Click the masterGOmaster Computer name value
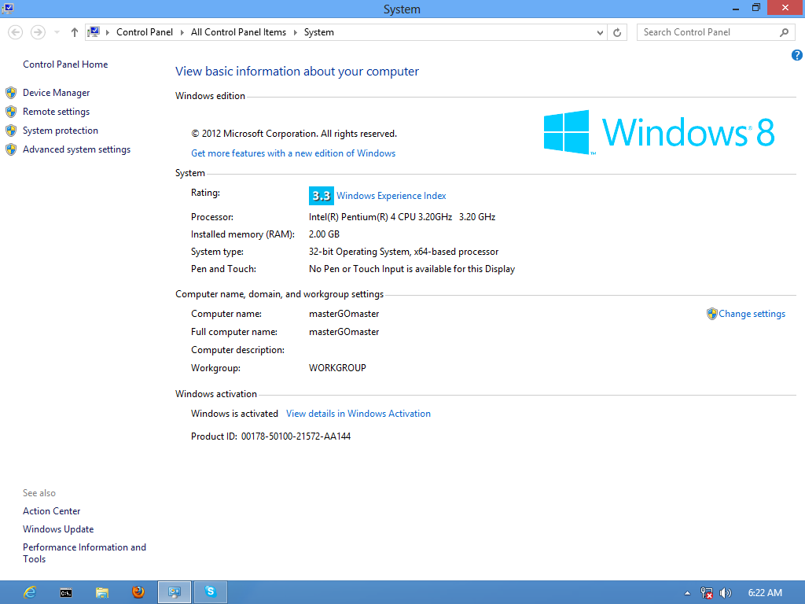This screenshot has height=604, width=805. tap(344, 314)
